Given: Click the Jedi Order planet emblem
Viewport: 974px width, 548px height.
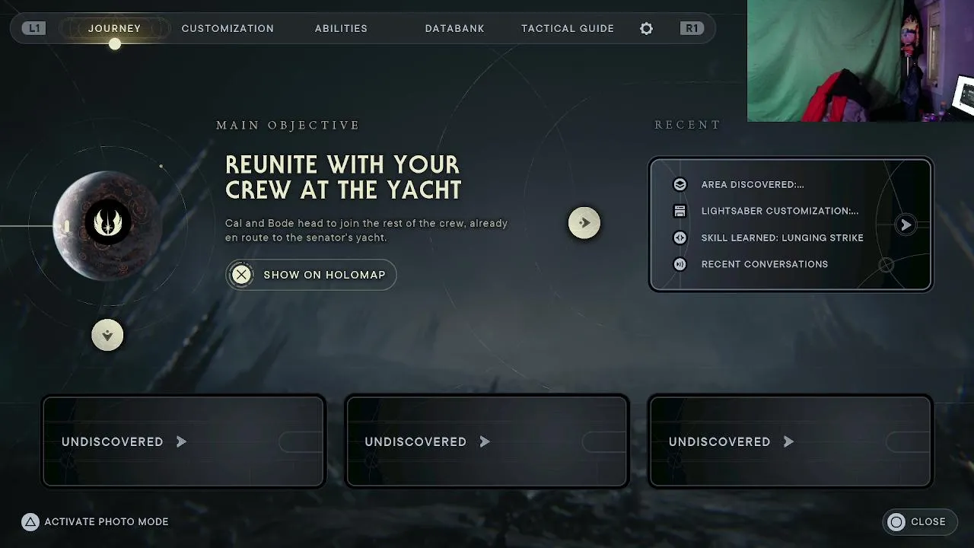Looking at the screenshot, I should tap(107, 222).
